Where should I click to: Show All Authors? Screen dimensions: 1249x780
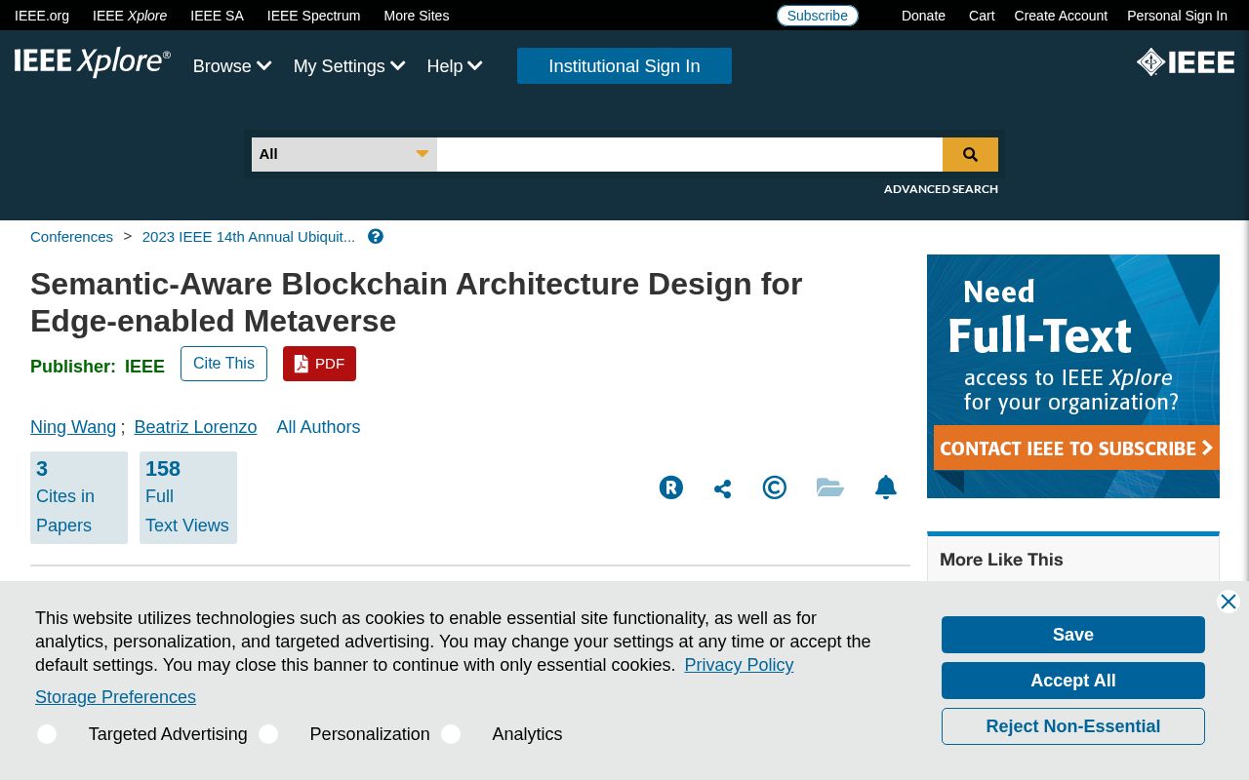(x=318, y=427)
